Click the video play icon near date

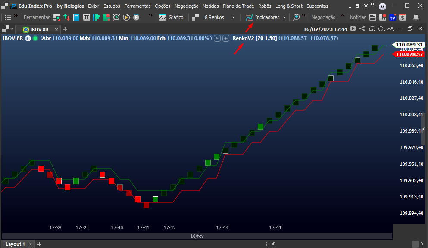353,28
